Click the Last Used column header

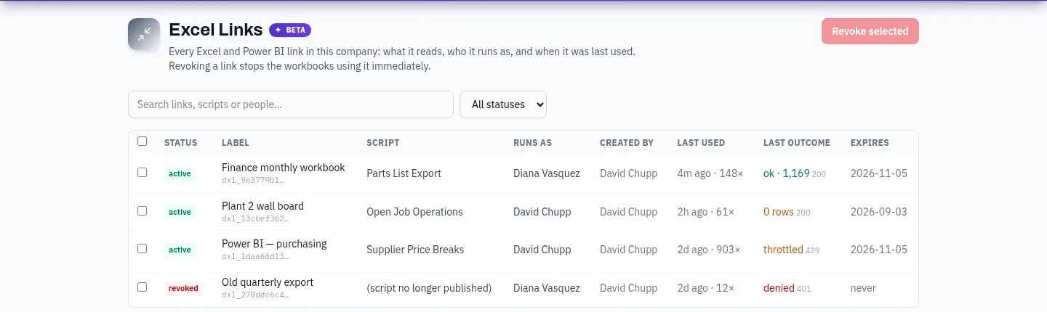pyautogui.click(x=701, y=143)
